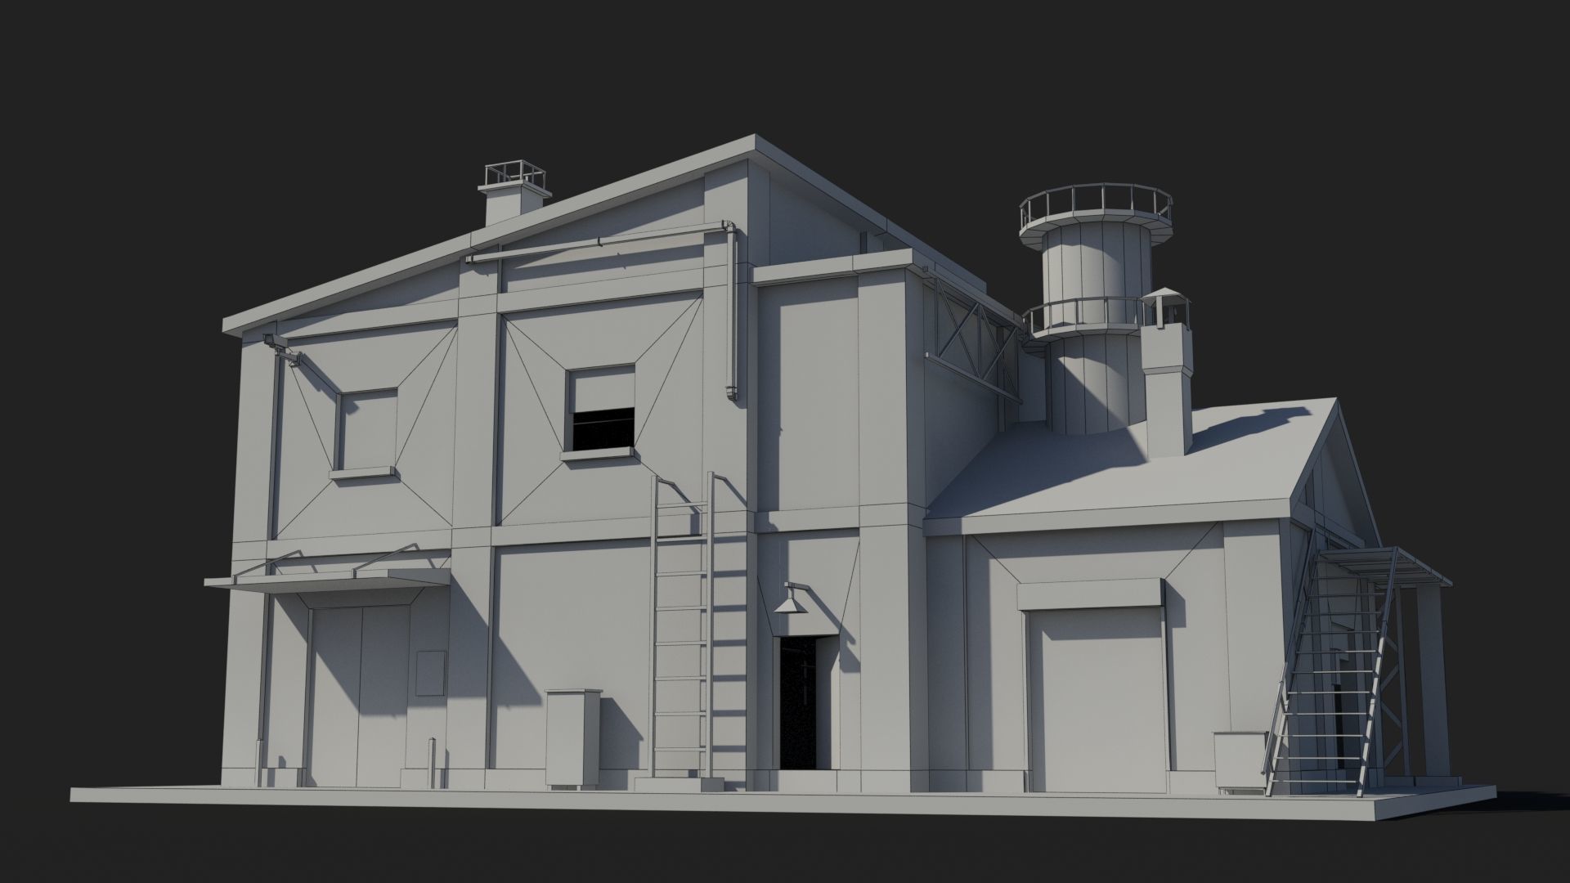This screenshot has height=883, width=1570.
Task: Click the vertical drainpipe on the facade
Action: pyautogui.click(x=730, y=315)
